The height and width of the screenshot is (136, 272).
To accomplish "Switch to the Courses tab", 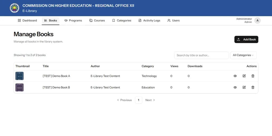I will (97, 20).
